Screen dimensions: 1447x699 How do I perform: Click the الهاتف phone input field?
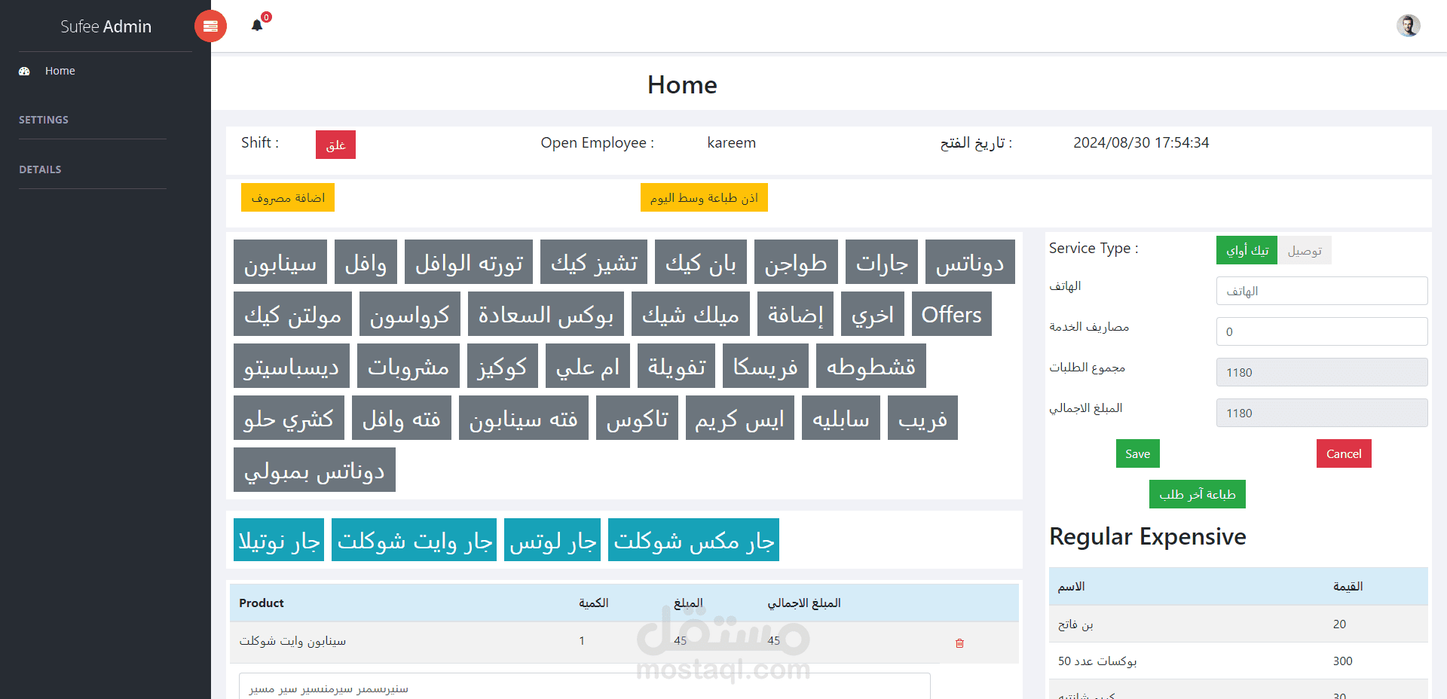point(1321,291)
